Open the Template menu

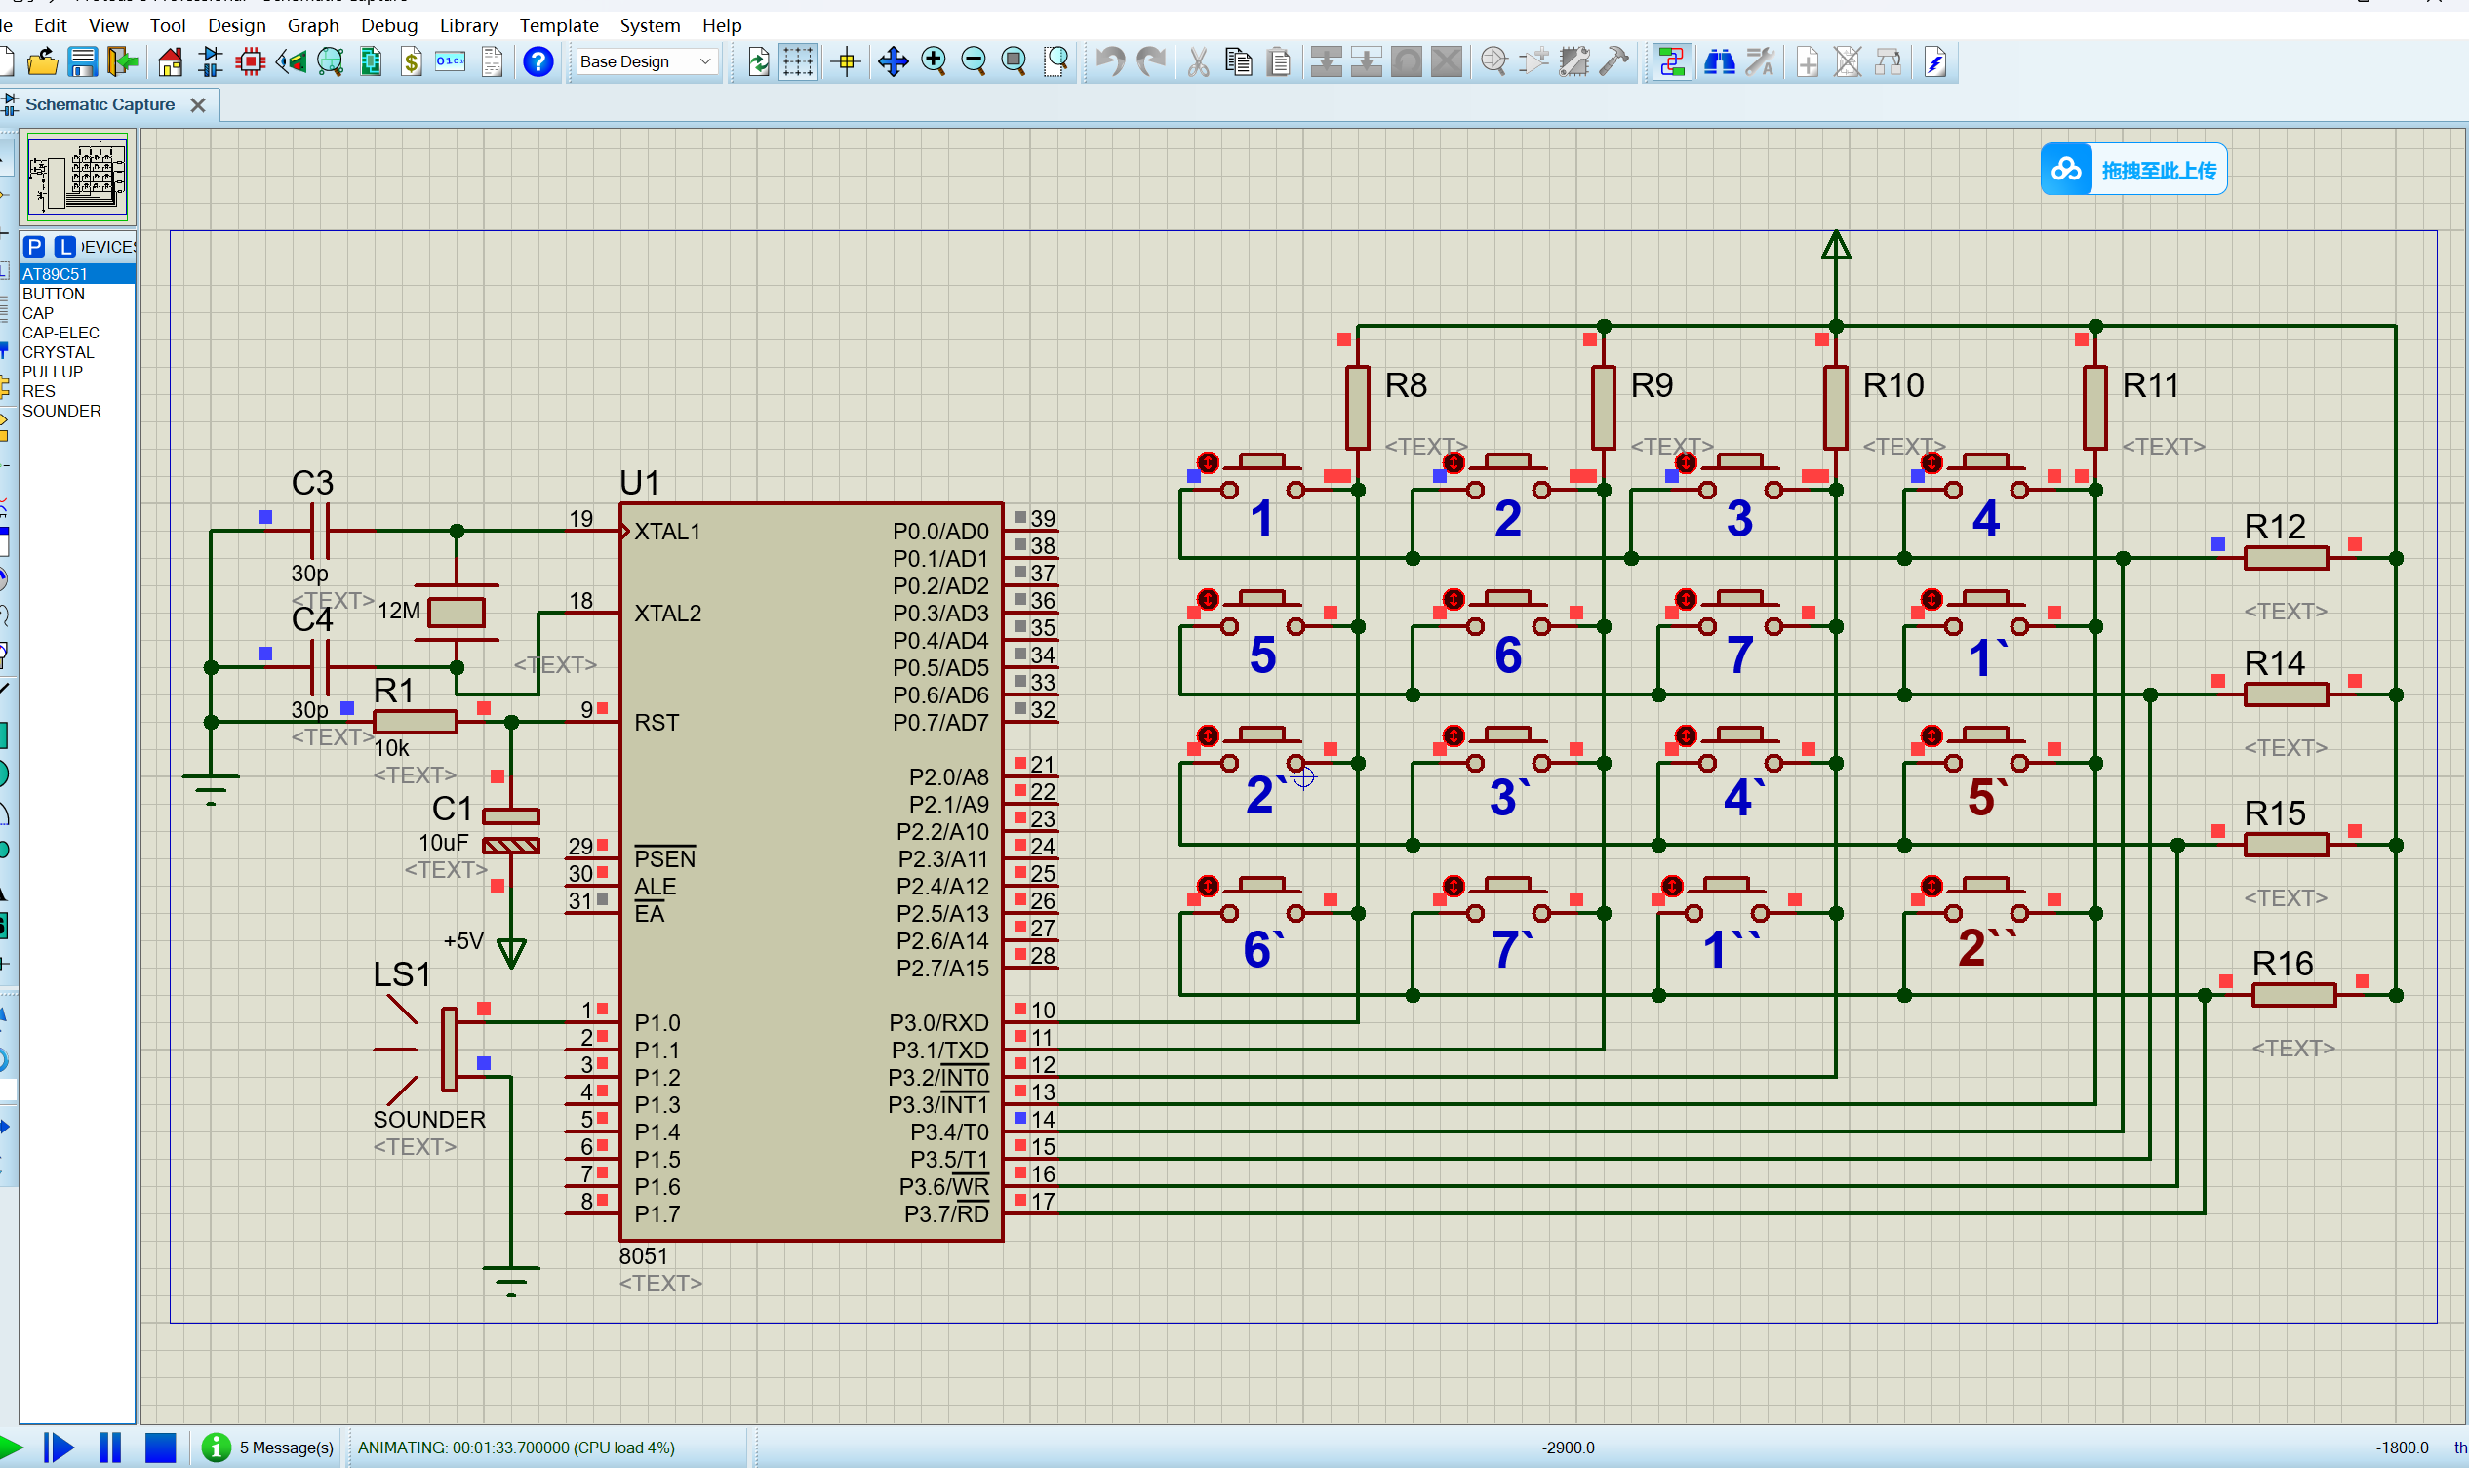(559, 25)
